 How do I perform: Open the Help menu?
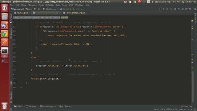(x=87, y=5)
